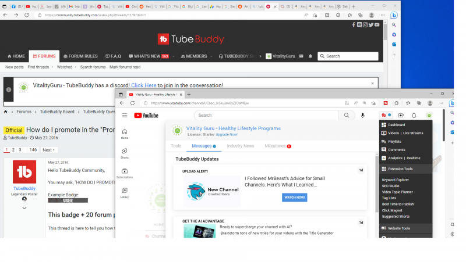Go to the Next page of the thread
Image resolution: width=466 pixels, height=262 pixels.
[x=49, y=150]
